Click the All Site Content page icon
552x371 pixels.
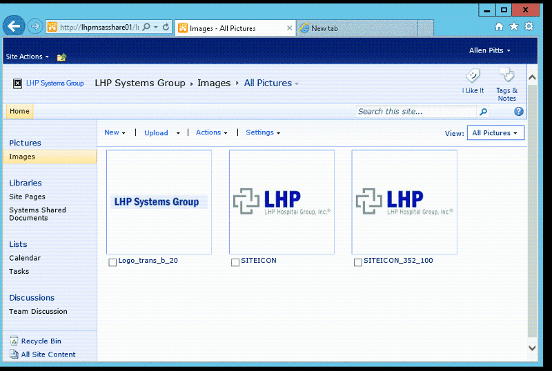pyautogui.click(x=14, y=354)
